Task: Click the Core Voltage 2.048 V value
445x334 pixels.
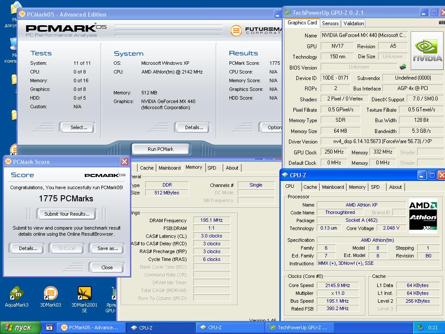Action: pyautogui.click(x=391, y=228)
